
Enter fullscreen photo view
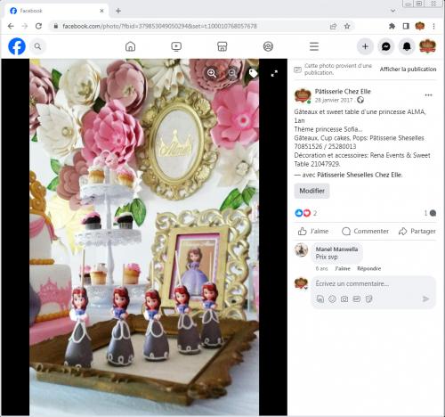coord(274,73)
